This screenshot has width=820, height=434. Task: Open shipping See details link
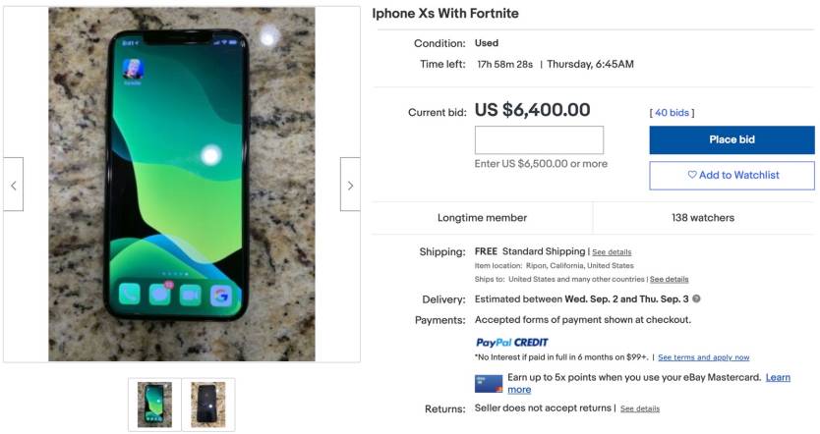(x=612, y=252)
